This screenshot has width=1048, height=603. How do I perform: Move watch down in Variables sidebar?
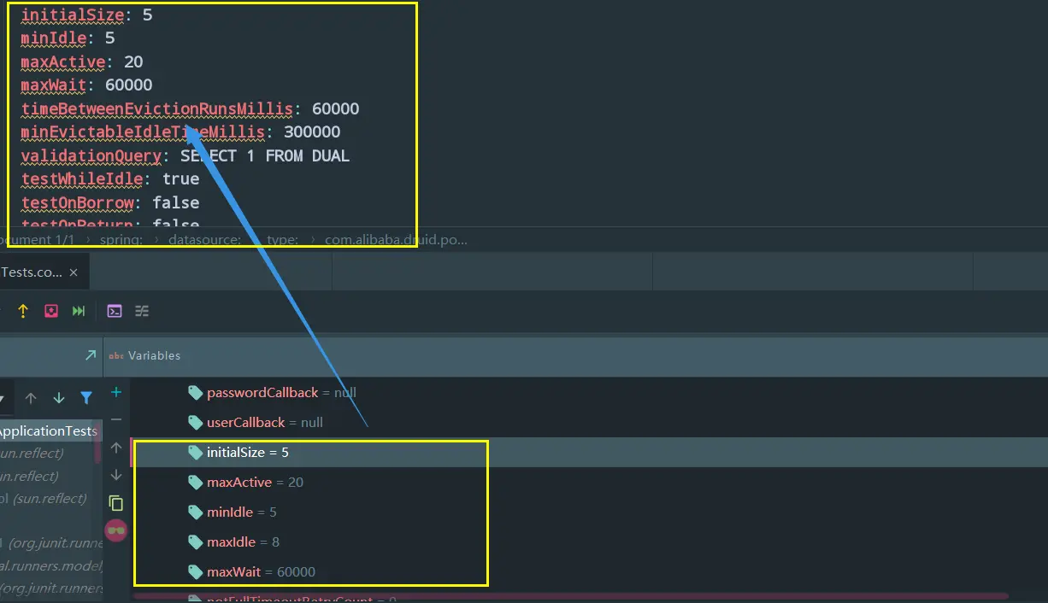click(116, 475)
